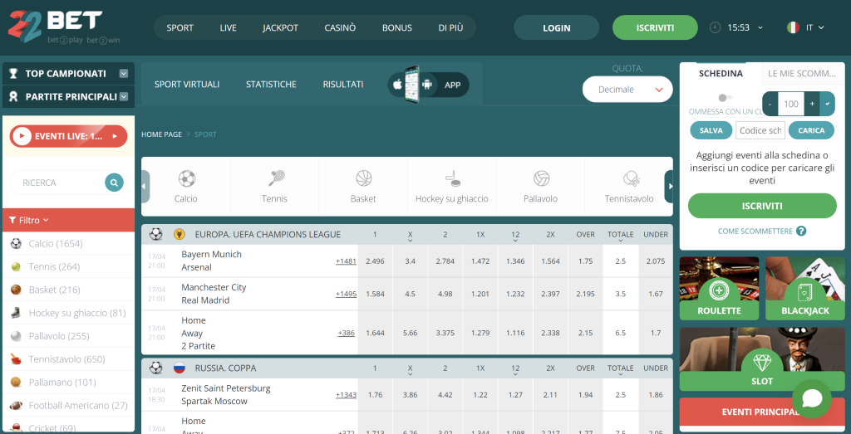Open Statistiche in the sub navigation

coord(272,85)
